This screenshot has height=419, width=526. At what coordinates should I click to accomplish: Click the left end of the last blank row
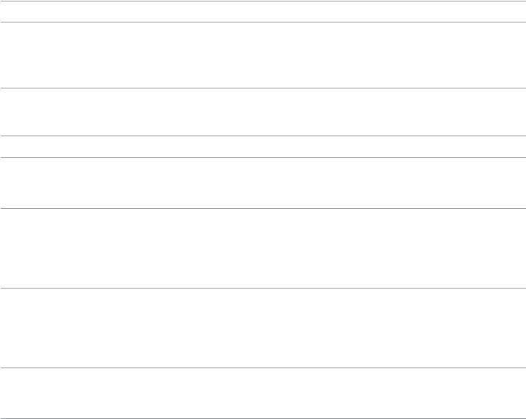tap(9, 394)
